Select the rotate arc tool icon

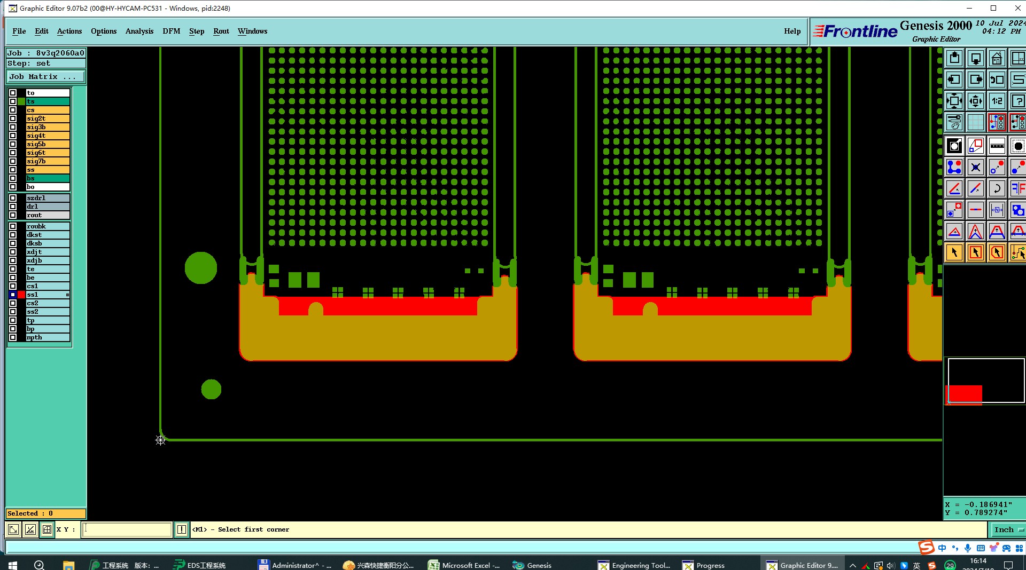tap(997, 188)
